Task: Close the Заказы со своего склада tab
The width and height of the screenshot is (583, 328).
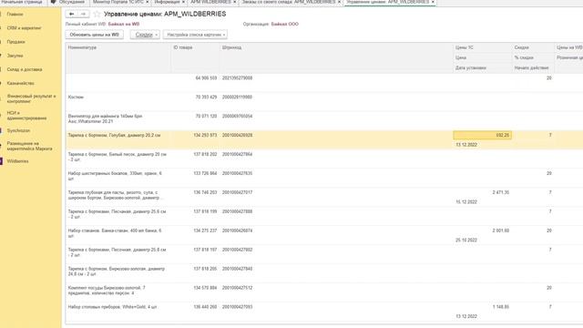Action: click(x=339, y=2)
